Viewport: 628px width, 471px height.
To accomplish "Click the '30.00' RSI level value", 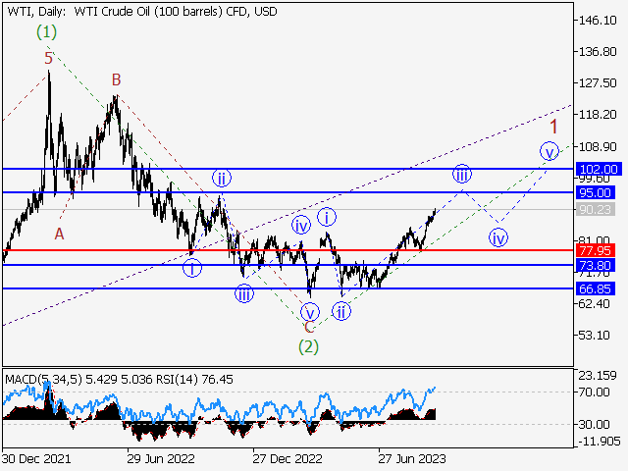I will click(595, 424).
